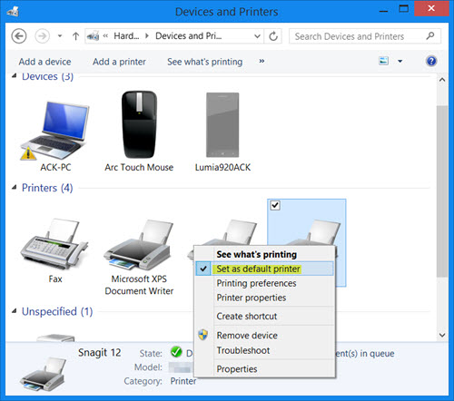Go back with the back arrow

19,36
